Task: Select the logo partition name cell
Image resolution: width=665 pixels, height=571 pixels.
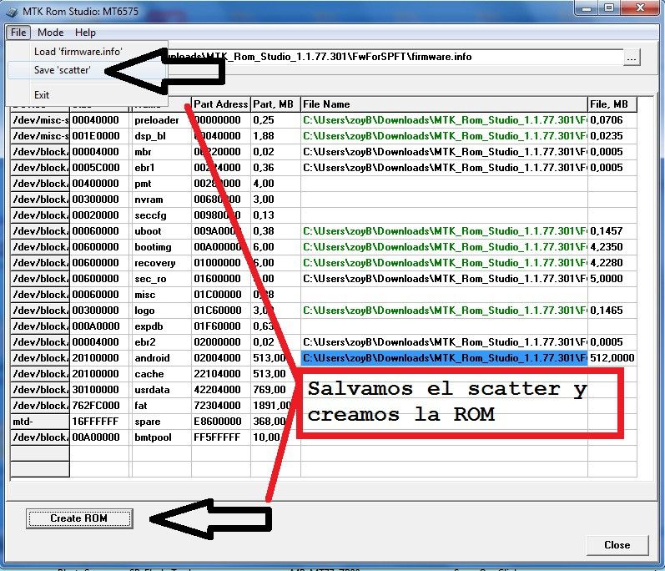Action: pos(161,311)
